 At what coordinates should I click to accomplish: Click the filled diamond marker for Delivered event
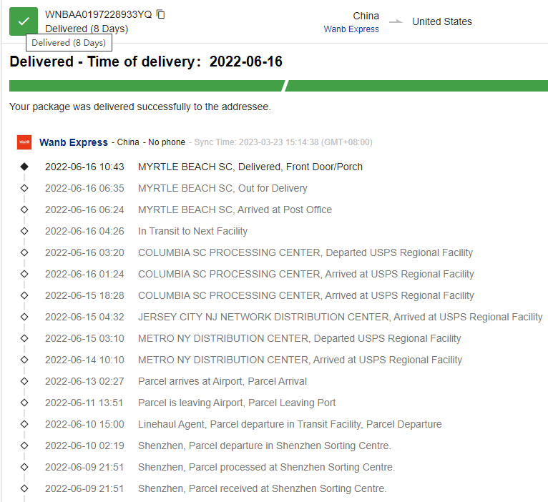click(24, 167)
